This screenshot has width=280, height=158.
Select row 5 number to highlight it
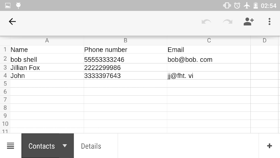(x=5, y=84)
